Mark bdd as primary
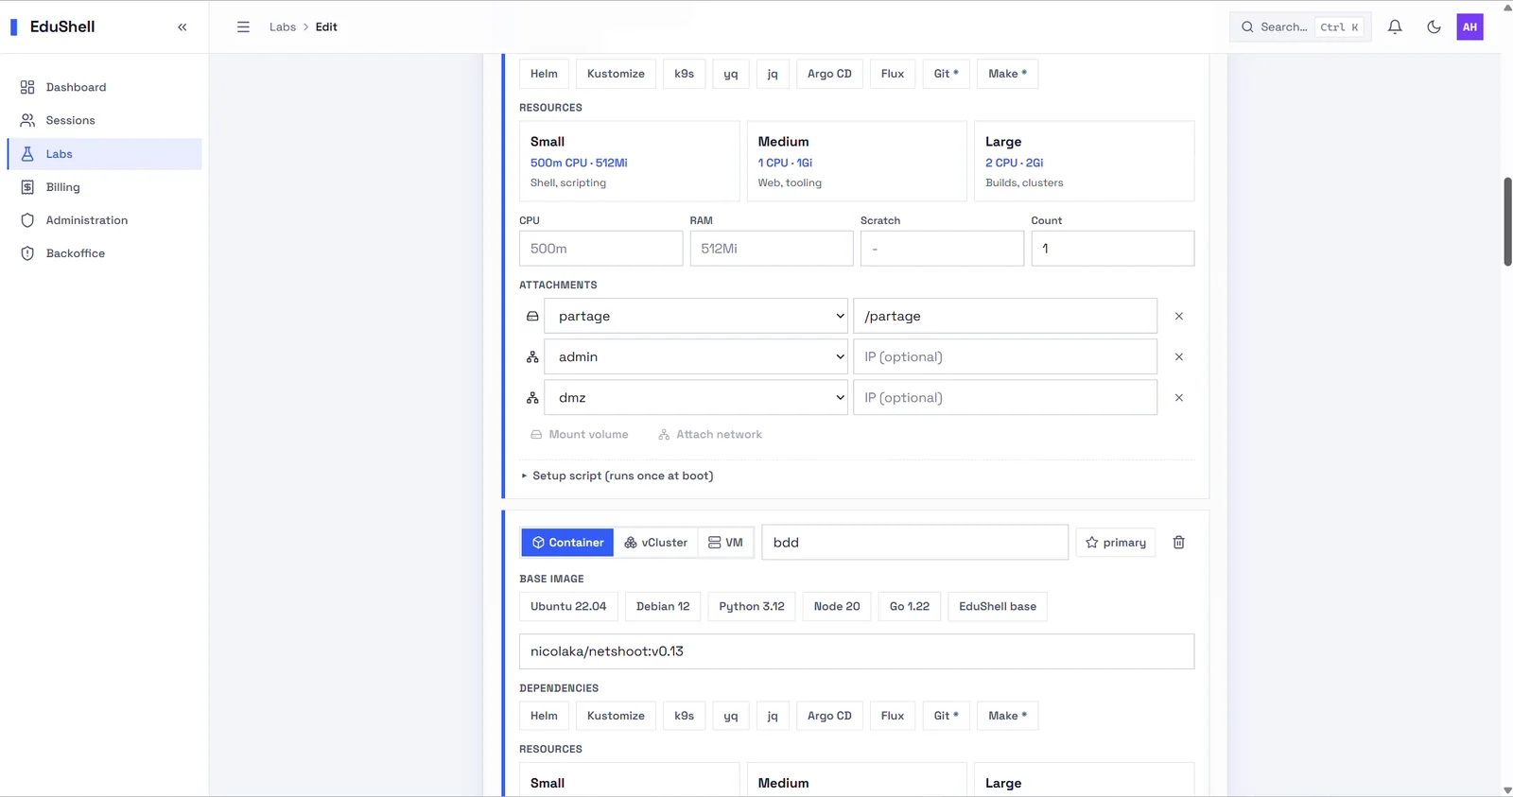The width and height of the screenshot is (1513, 797). click(x=1116, y=543)
